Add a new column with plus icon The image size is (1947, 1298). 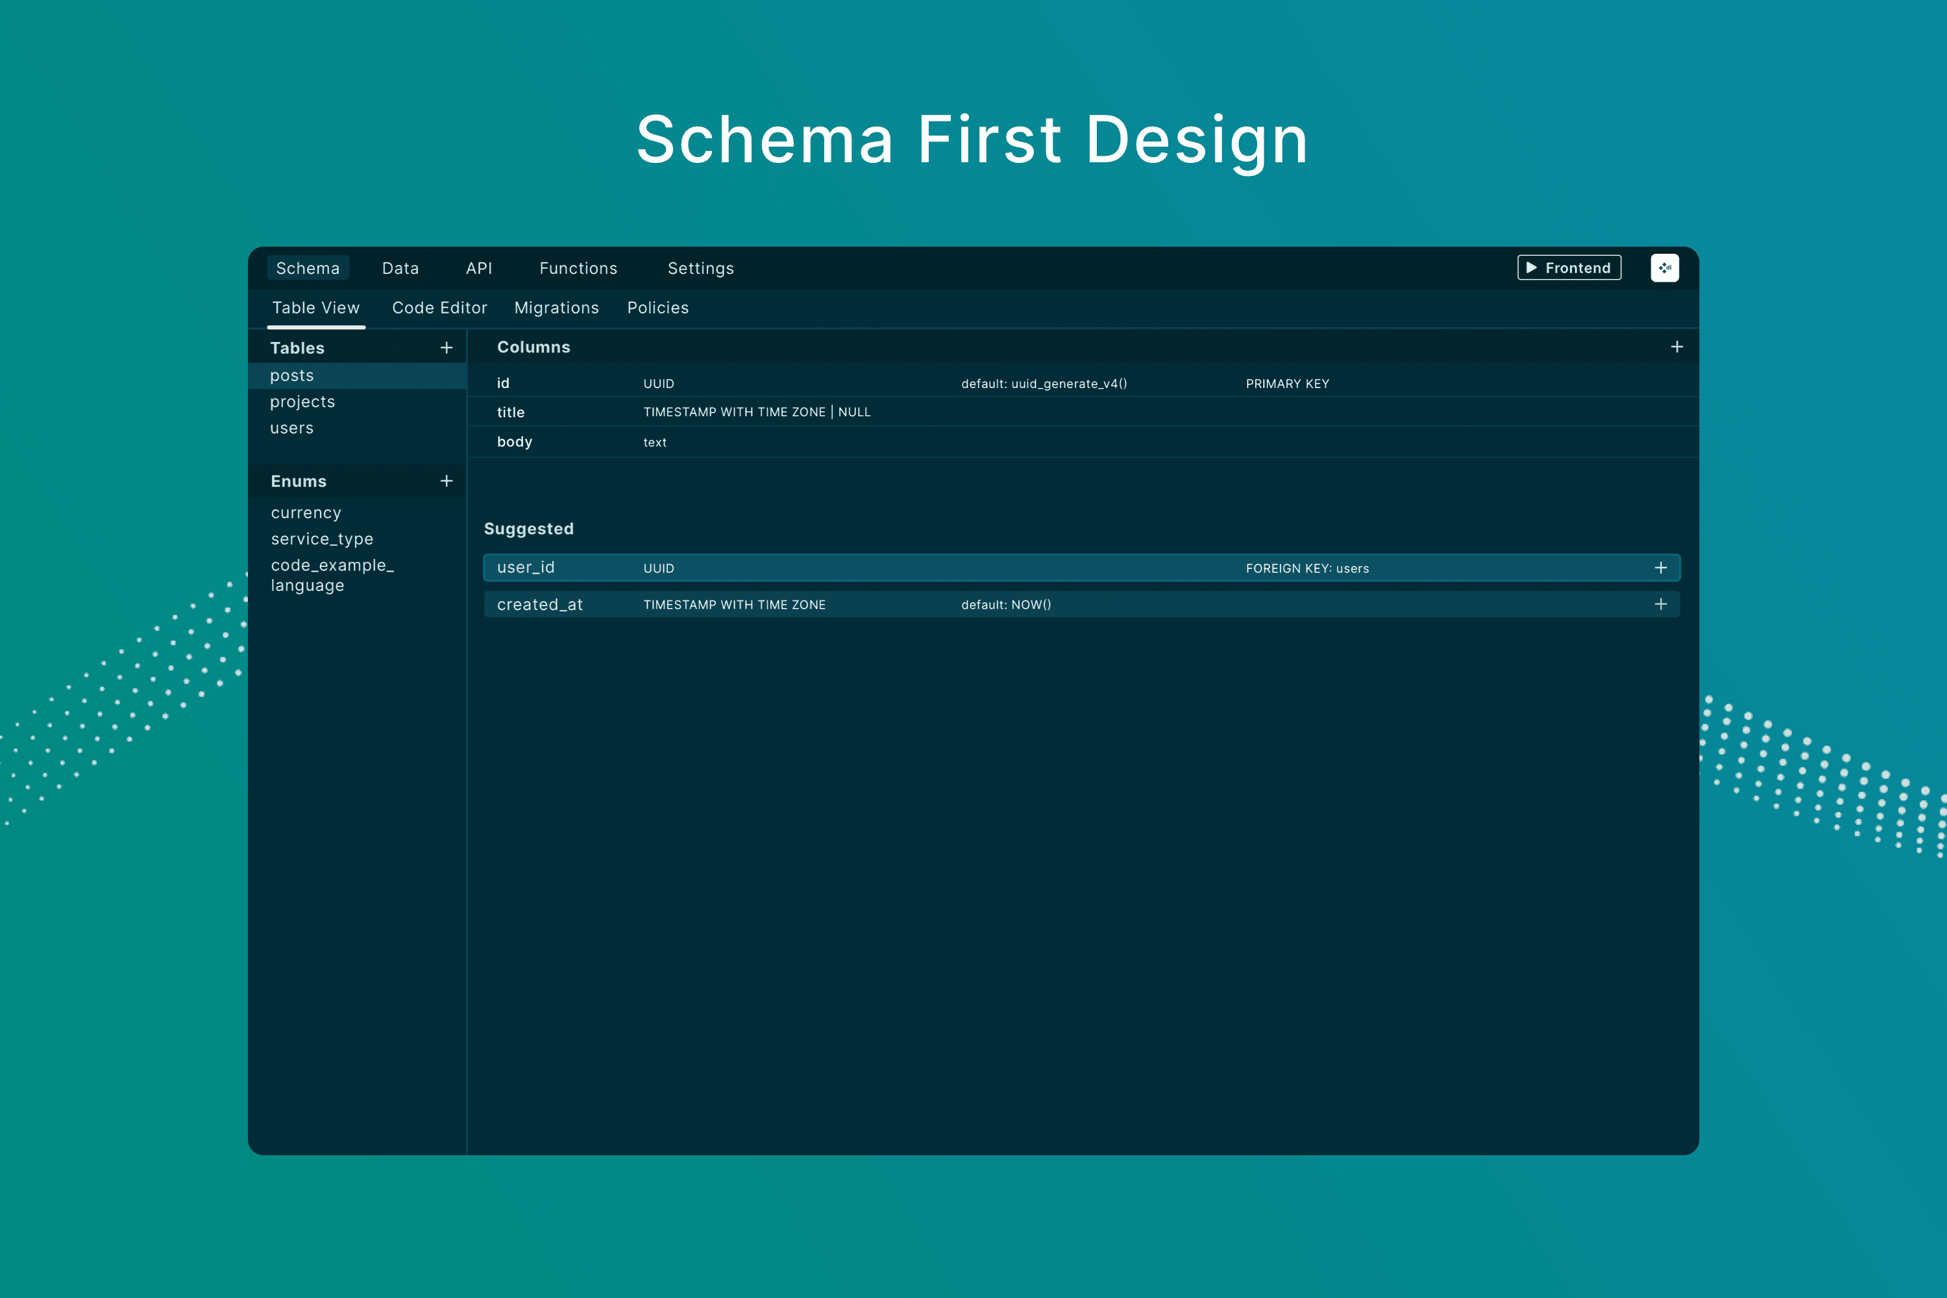[1676, 347]
